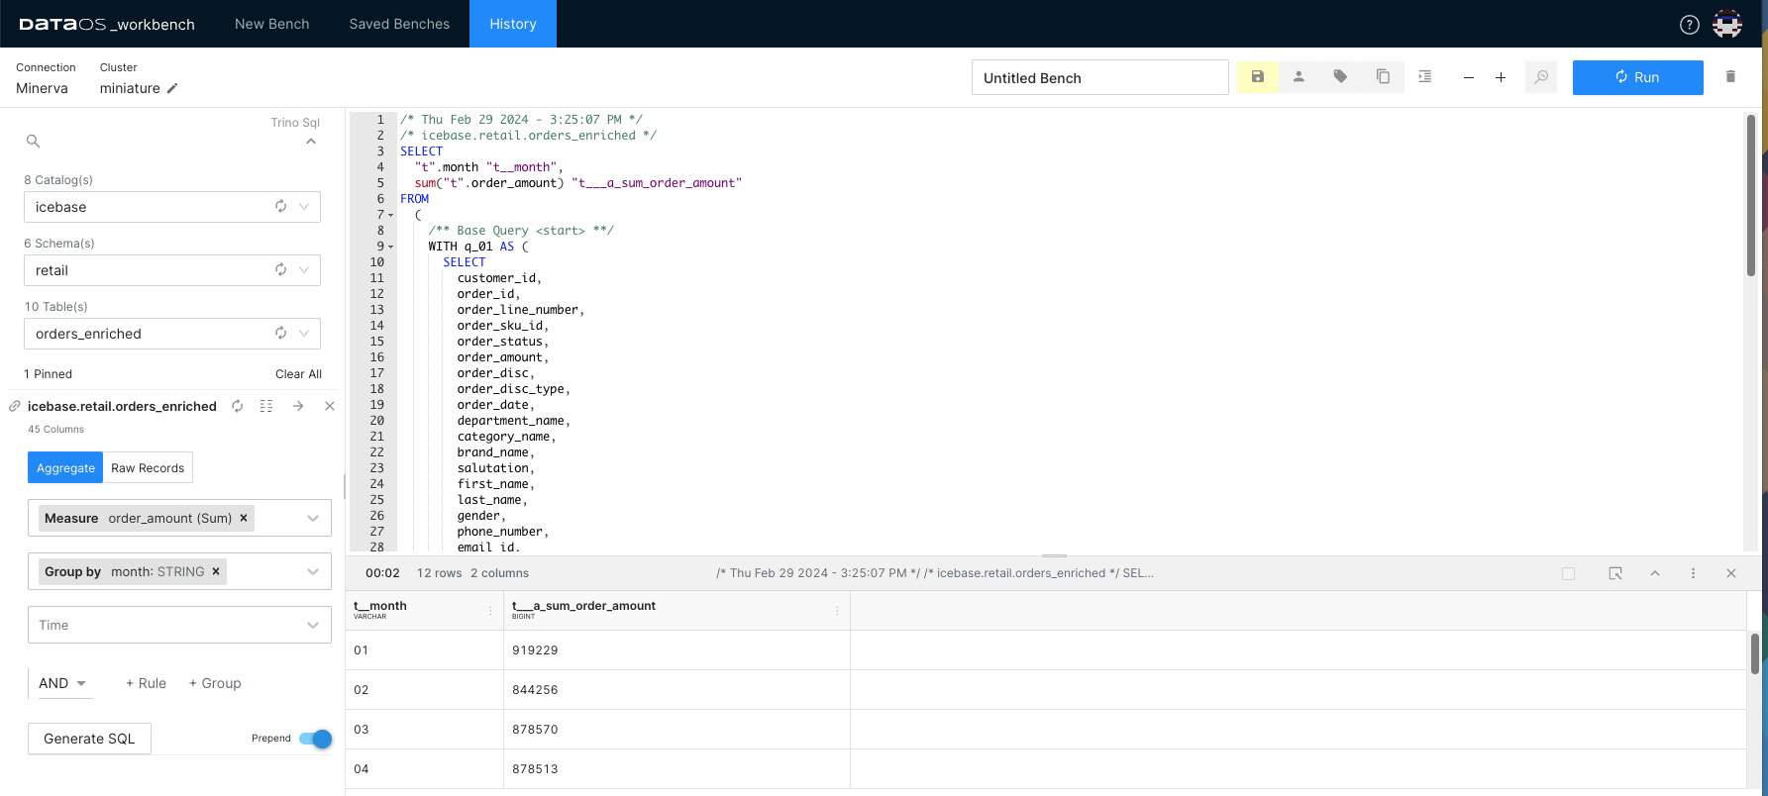This screenshot has height=796, width=1768.
Task: Collapse results panel with up chevron
Action: (x=1655, y=573)
